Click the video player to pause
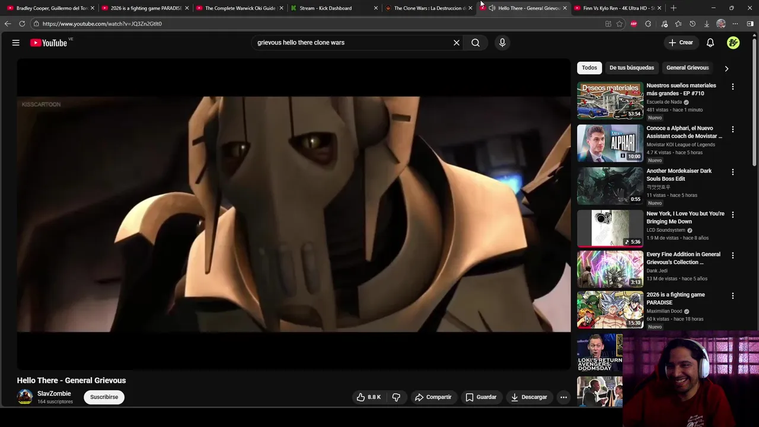 tap(294, 213)
